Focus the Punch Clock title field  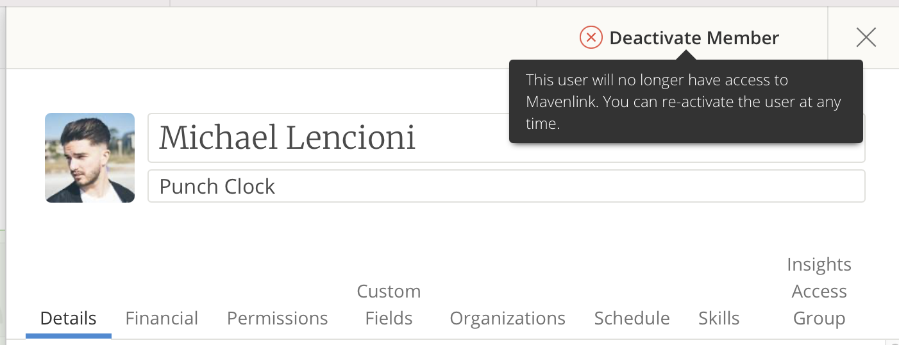click(x=505, y=186)
